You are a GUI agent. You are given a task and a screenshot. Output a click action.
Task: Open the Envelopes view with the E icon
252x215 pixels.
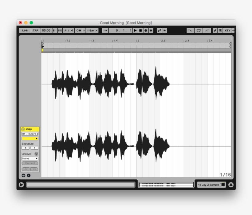click(29, 175)
